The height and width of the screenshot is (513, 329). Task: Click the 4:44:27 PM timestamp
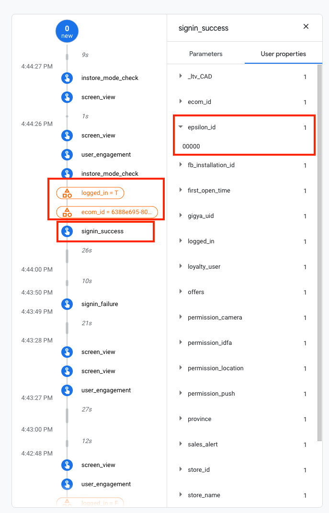click(x=37, y=67)
